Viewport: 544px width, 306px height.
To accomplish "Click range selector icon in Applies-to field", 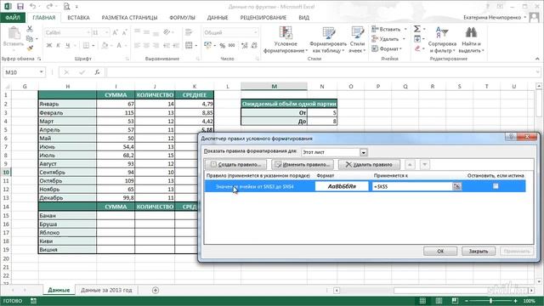I will (457, 187).
